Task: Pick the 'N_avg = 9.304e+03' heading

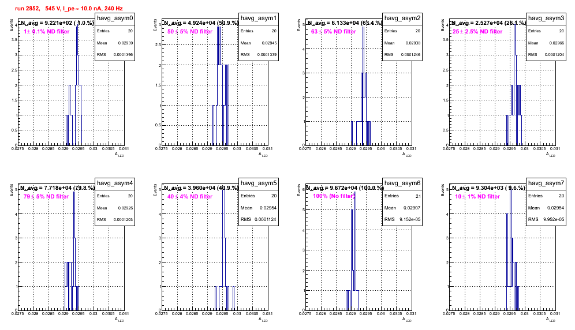Action: click(488, 187)
